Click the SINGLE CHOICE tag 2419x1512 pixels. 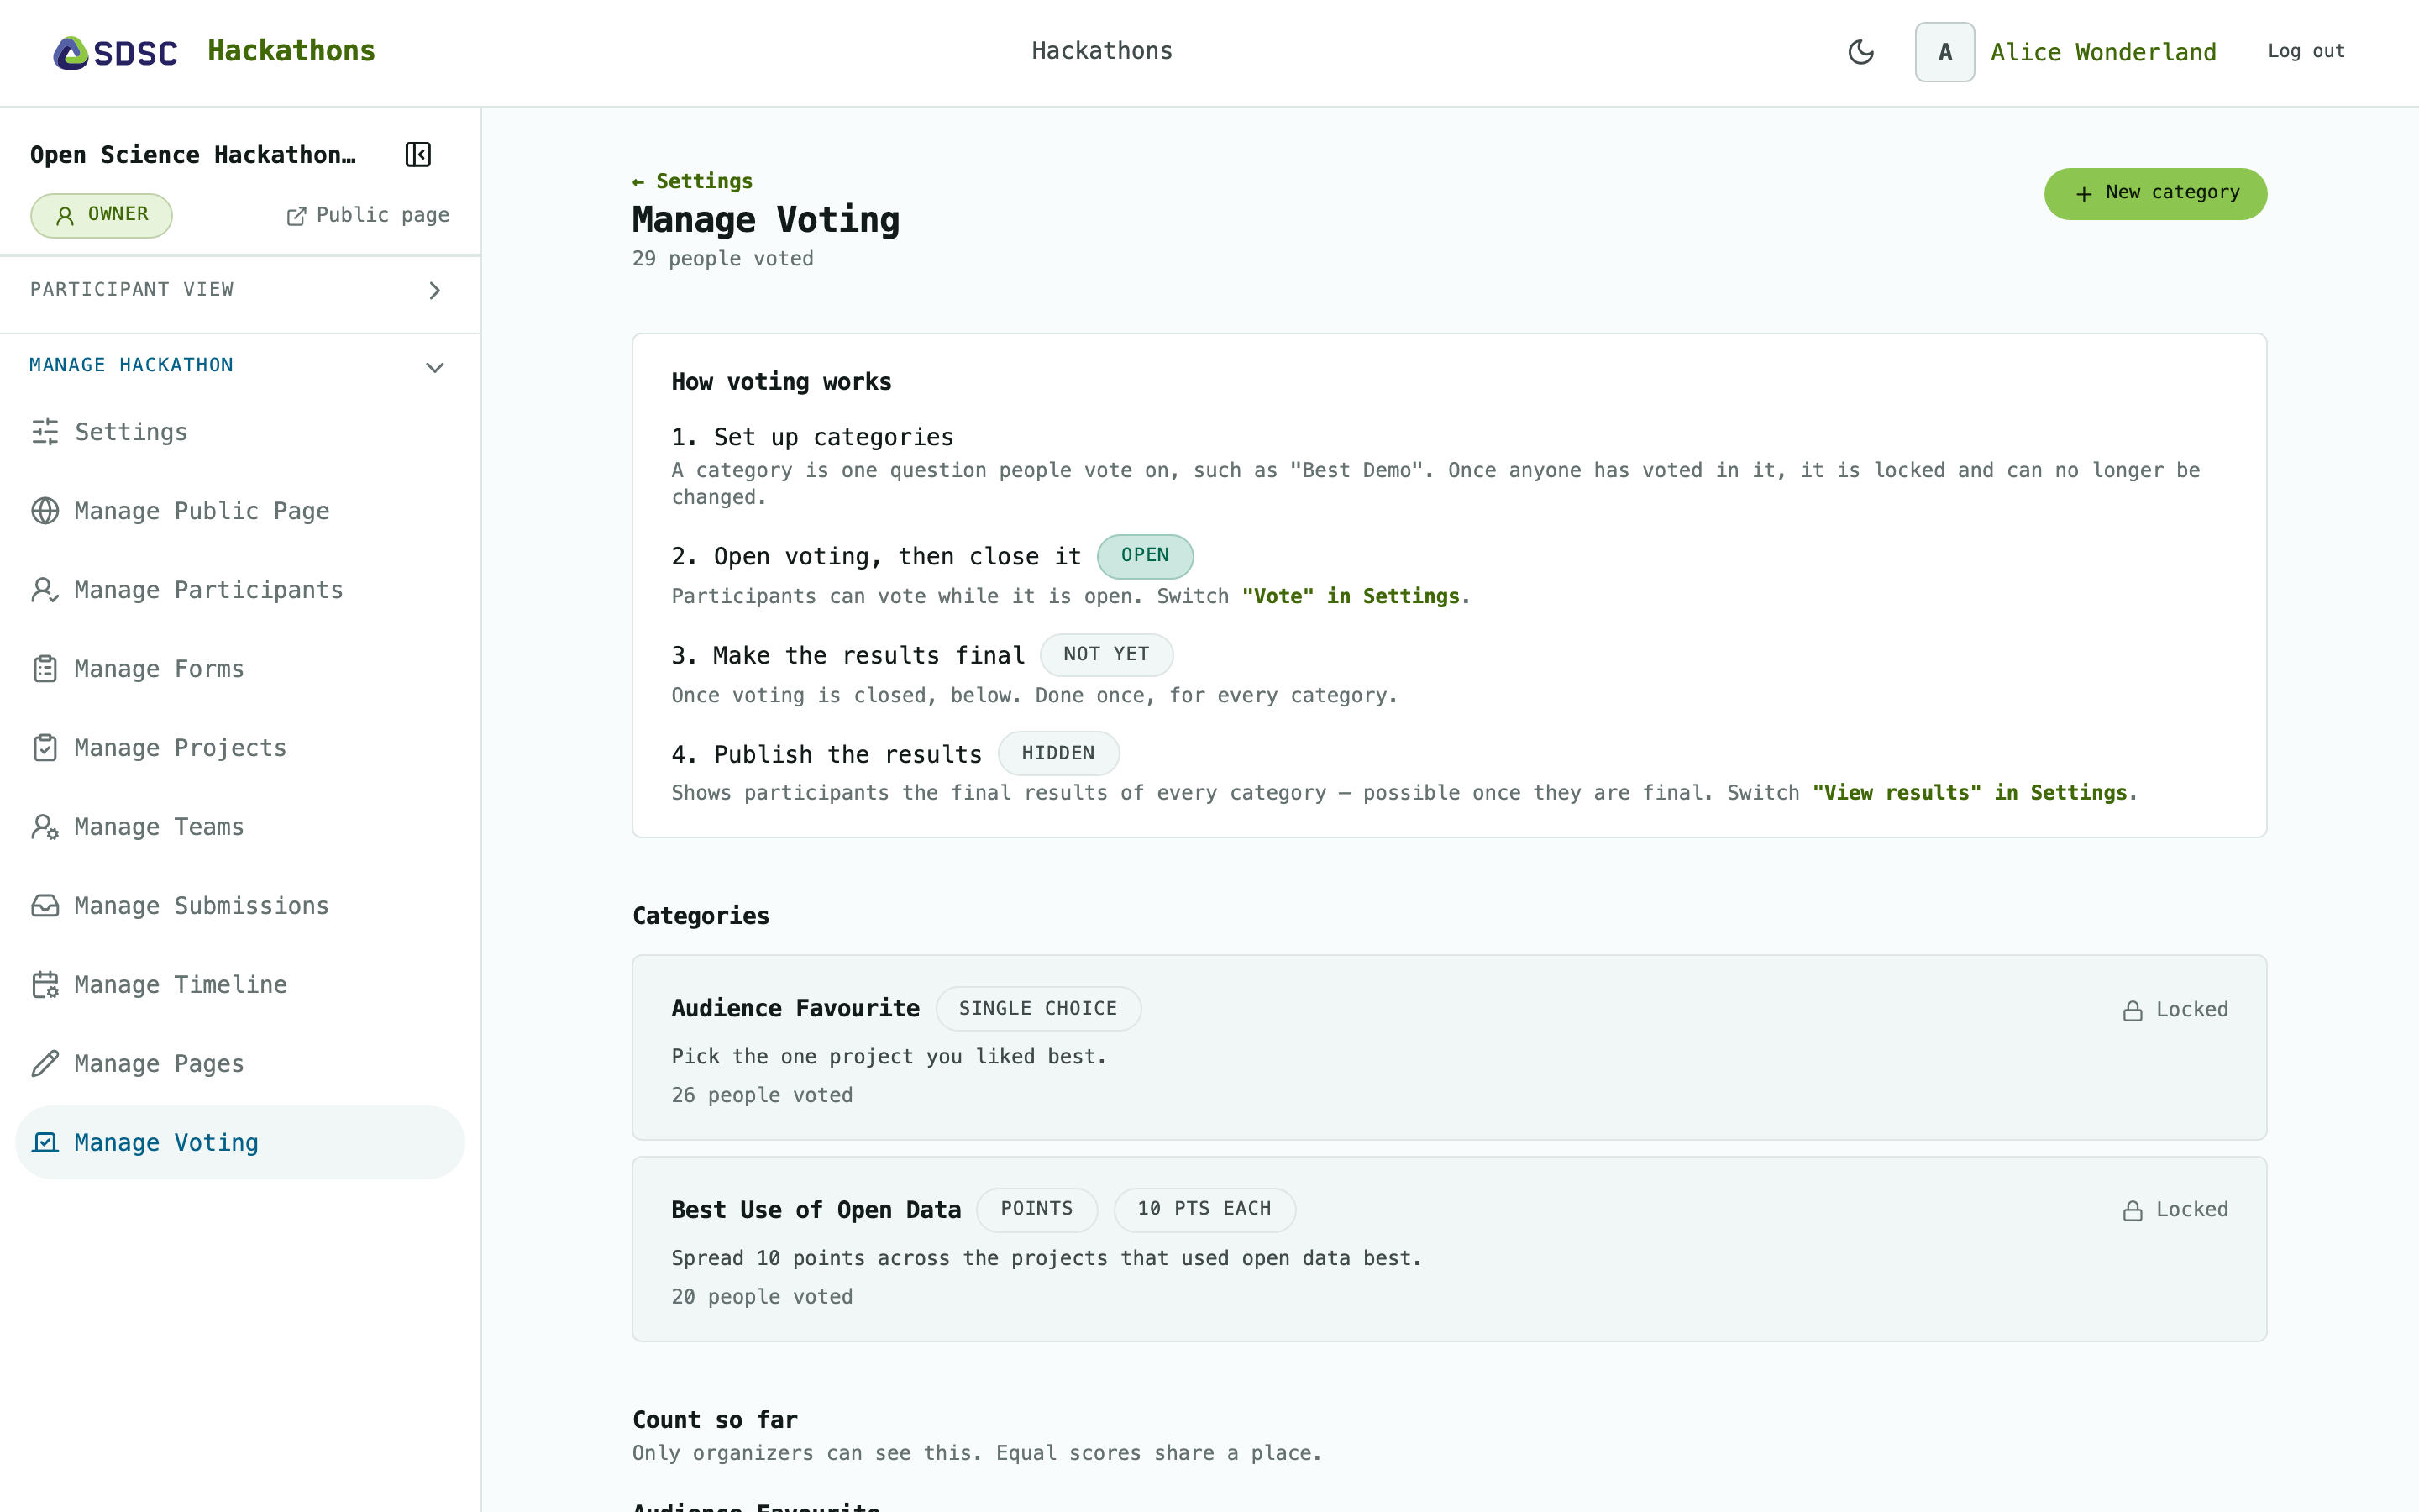[x=1037, y=1009]
